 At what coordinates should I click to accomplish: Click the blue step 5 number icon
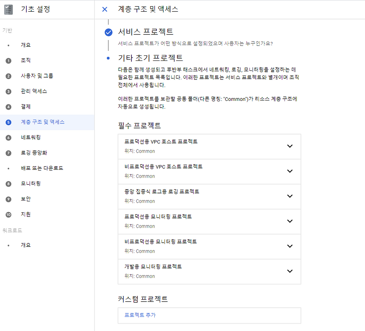(x=8, y=122)
